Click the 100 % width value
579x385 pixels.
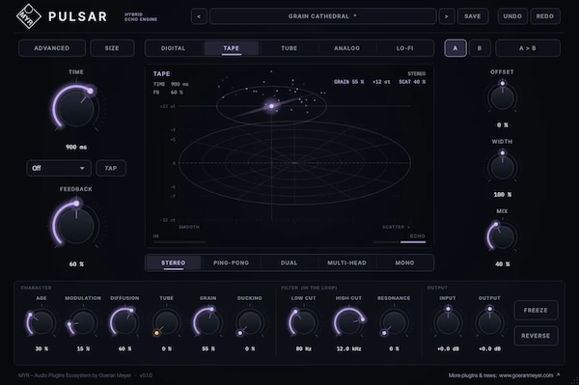[502, 195]
